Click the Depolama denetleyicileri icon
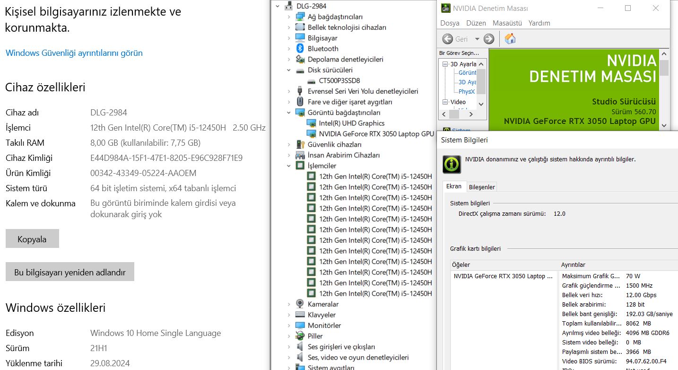Viewport: 678px width, 370px height. (300, 59)
